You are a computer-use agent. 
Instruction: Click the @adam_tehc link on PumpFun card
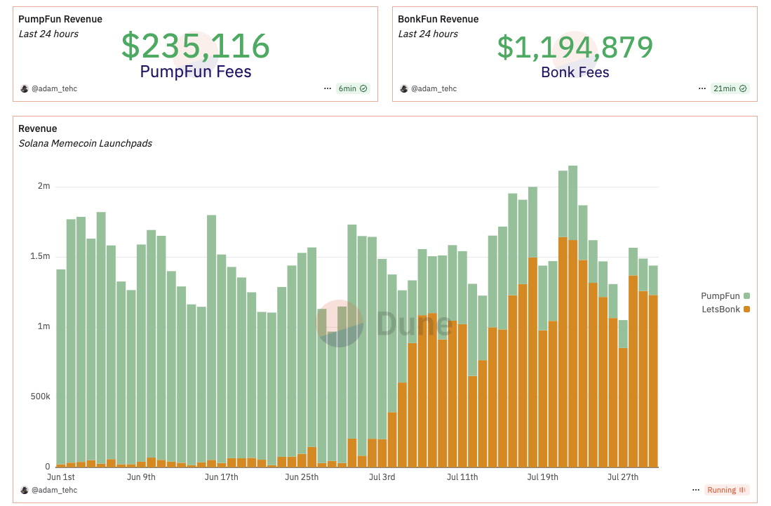(x=55, y=88)
